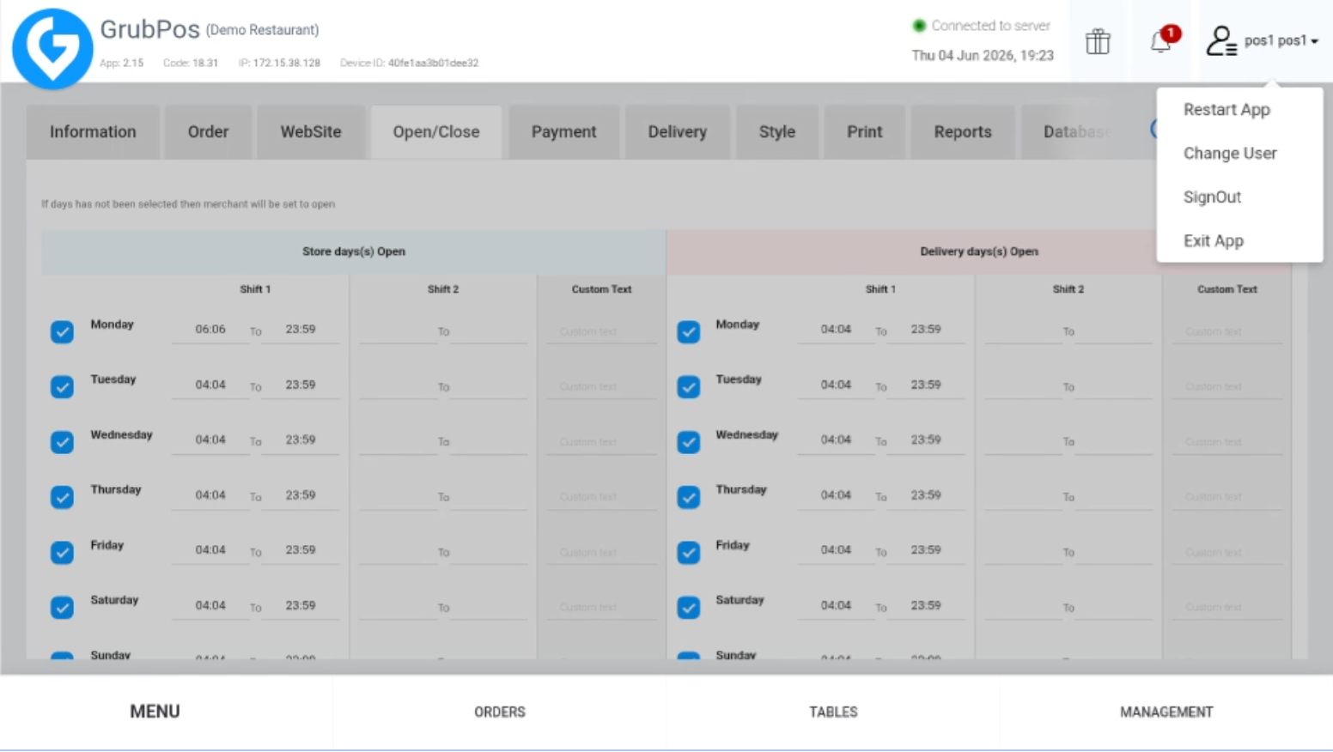Open the Payment tab
This screenshot has width=1333, height=752.
(563, 132)
